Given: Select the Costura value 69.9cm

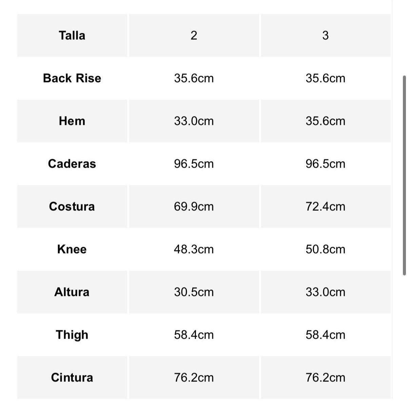Looking at the screenshot, I should tap(194, 206).
